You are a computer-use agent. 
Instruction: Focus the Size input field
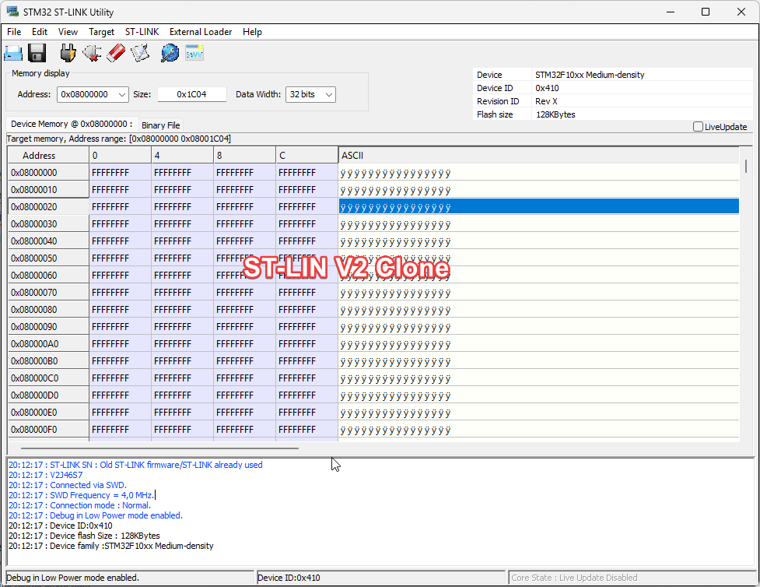point(191,94)
